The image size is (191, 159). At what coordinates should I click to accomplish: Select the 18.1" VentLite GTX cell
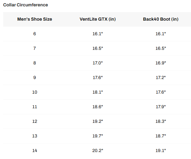click(x=98, y=92)
